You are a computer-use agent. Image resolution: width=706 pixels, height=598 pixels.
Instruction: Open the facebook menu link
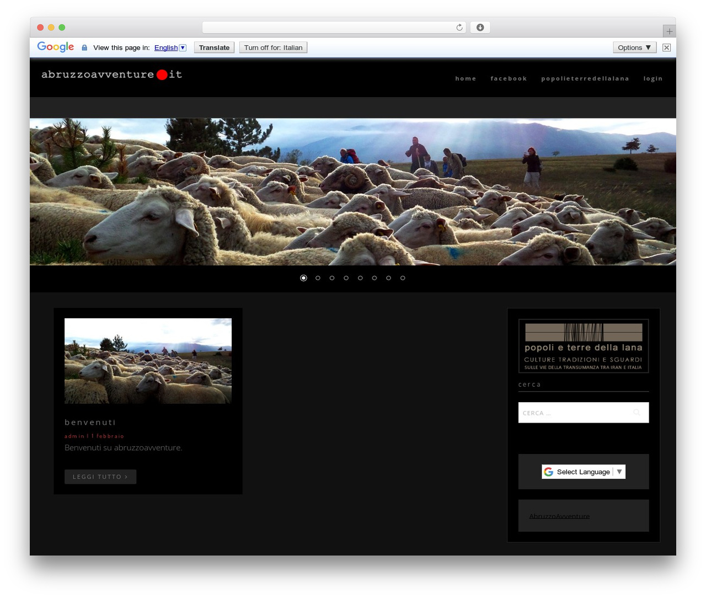click(509, 78)
